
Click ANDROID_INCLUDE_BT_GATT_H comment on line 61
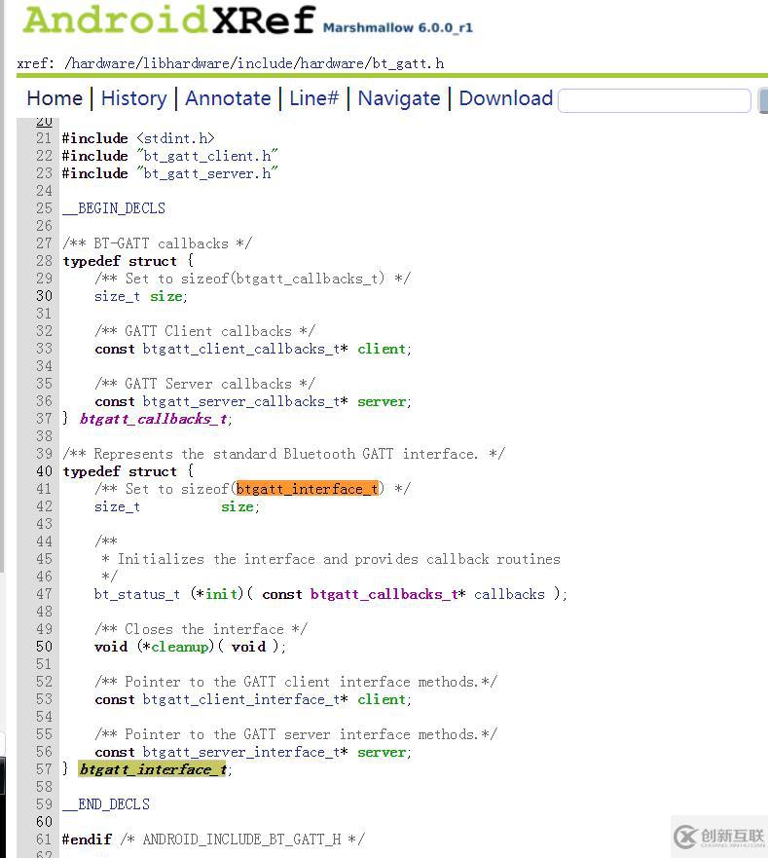pyautogui.click(x=242, y=839)
